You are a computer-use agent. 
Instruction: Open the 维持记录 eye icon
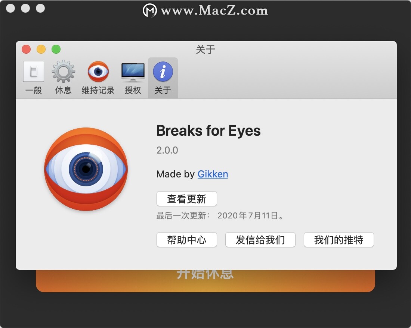tap(98, 72)
